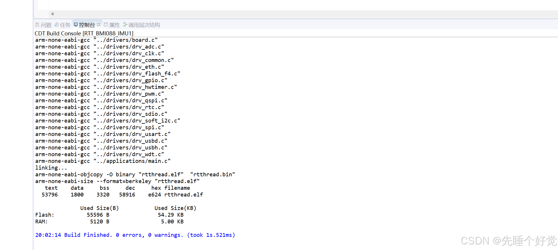The width and height of the screenshot is (558, 250).
Task: Click the hex value e624
Action: (155, 195)
